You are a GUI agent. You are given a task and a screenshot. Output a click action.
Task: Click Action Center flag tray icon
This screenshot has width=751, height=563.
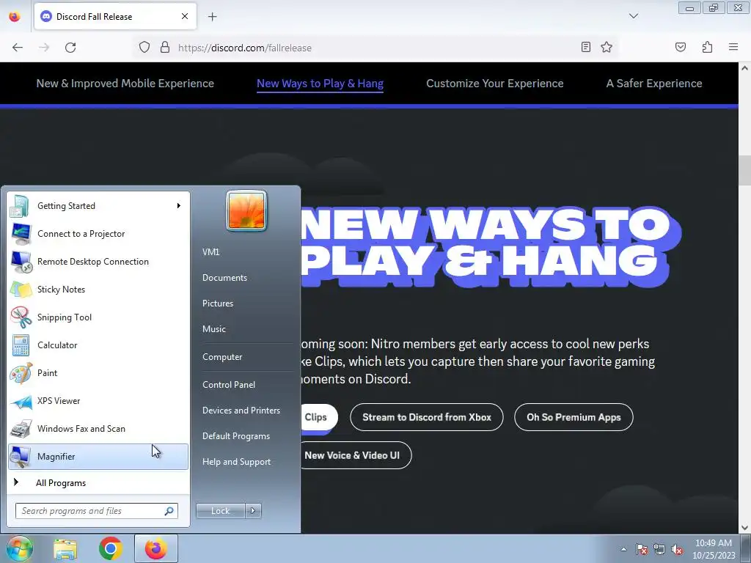642,550
